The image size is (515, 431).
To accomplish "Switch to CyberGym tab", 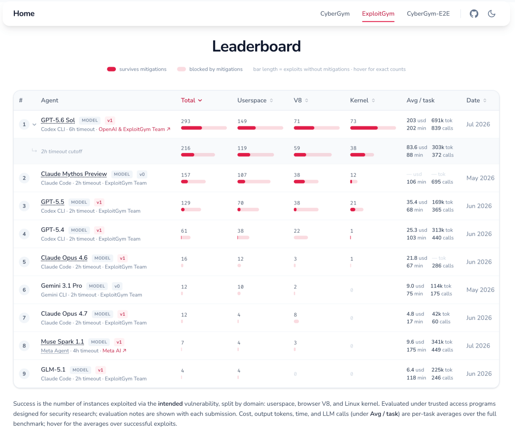I will pos(335,13).
